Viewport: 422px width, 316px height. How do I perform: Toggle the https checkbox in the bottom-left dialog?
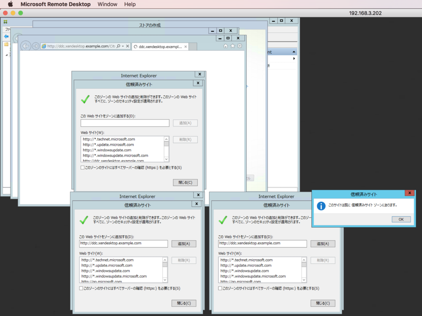click(81, 288)
